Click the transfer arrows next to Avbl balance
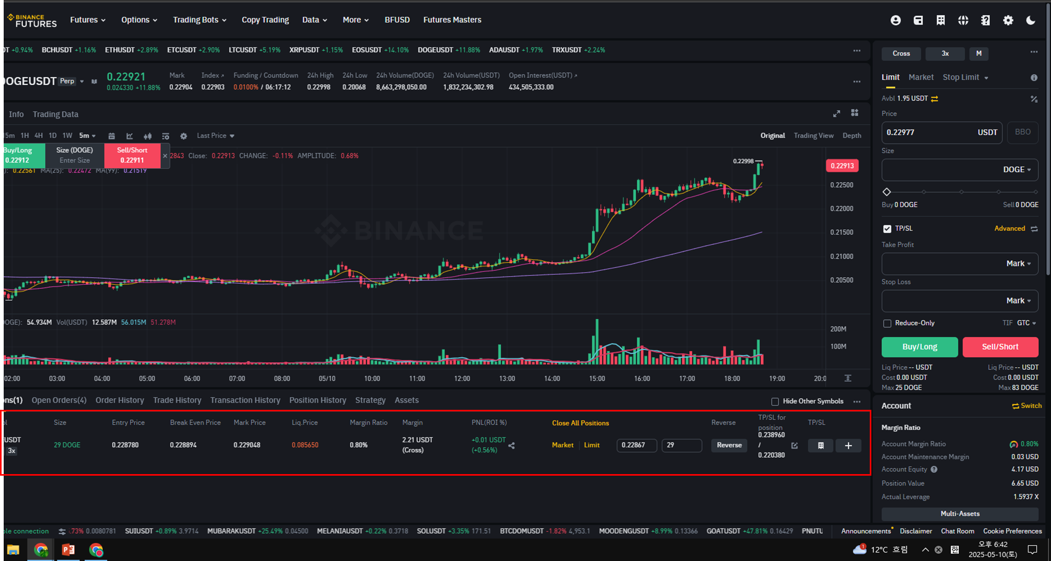This screenshot has width=1051, height=561. (x=935, y=99)
